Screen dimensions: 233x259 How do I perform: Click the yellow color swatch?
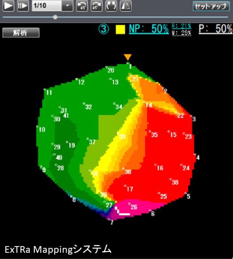[120, 29]
